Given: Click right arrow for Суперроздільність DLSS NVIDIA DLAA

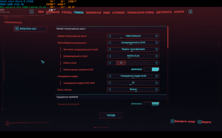Looking at the screenshot, I should [157, 56].
